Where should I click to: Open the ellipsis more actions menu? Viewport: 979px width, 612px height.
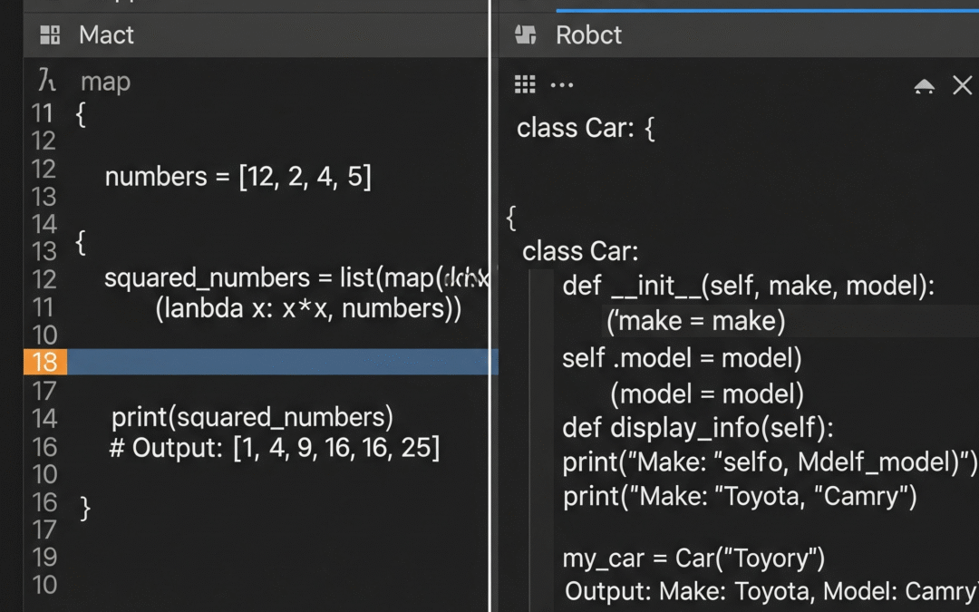pyautogui.click(x=562, y=85)
